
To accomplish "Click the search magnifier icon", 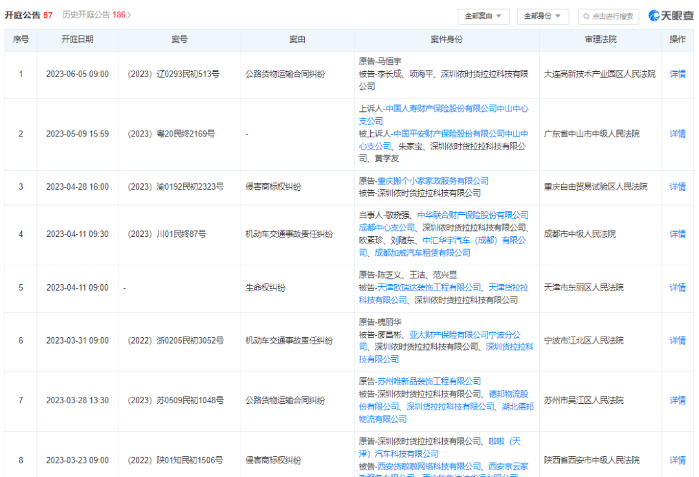I will 586,16.
